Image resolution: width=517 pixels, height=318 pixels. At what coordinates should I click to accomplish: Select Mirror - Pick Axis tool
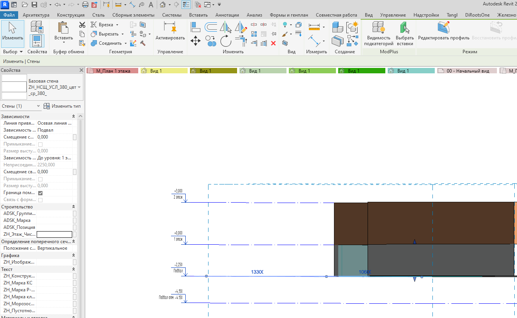(225, 27)
